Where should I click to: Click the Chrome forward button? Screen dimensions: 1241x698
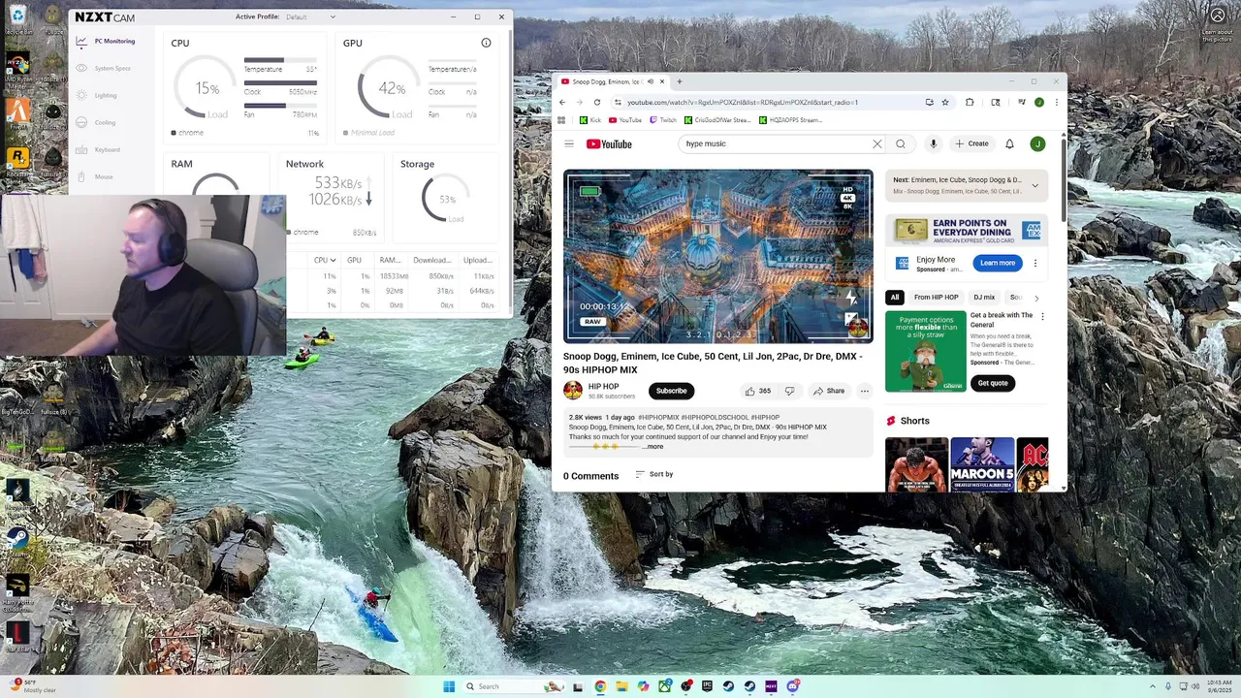click(579, 102)
